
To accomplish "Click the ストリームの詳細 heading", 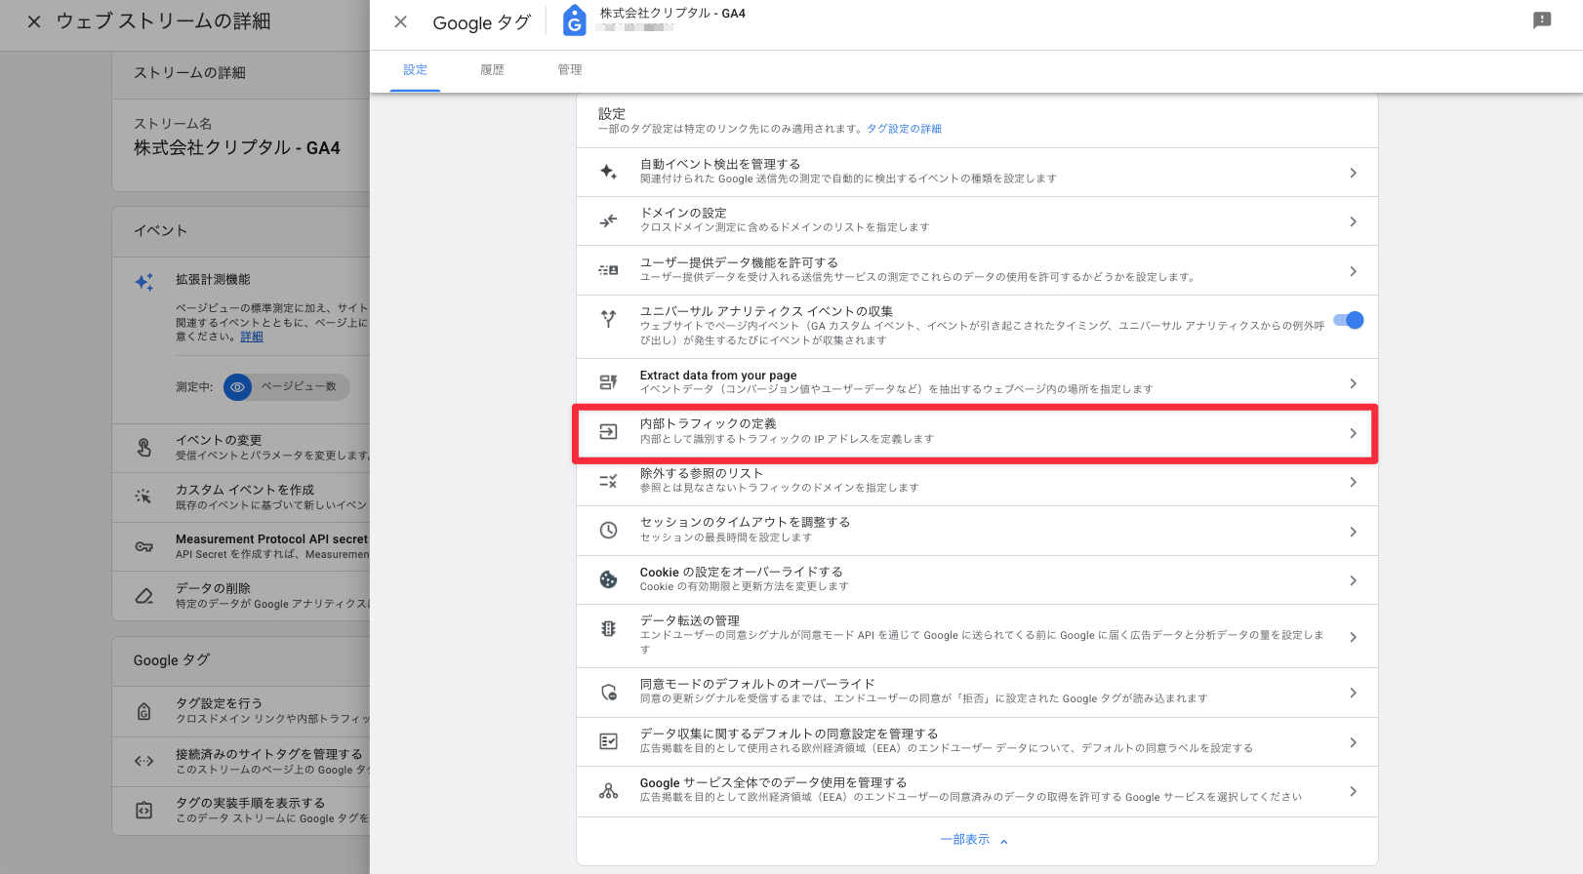I will click(x=189, y=73).
